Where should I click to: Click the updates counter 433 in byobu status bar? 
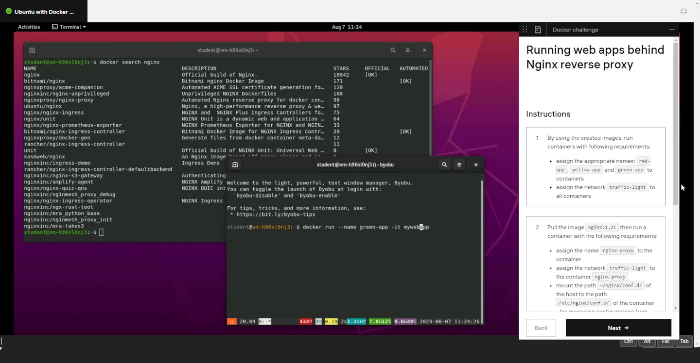(x=306, y=321)
